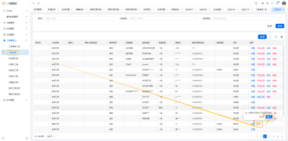Open notifications bell icon

277,3
